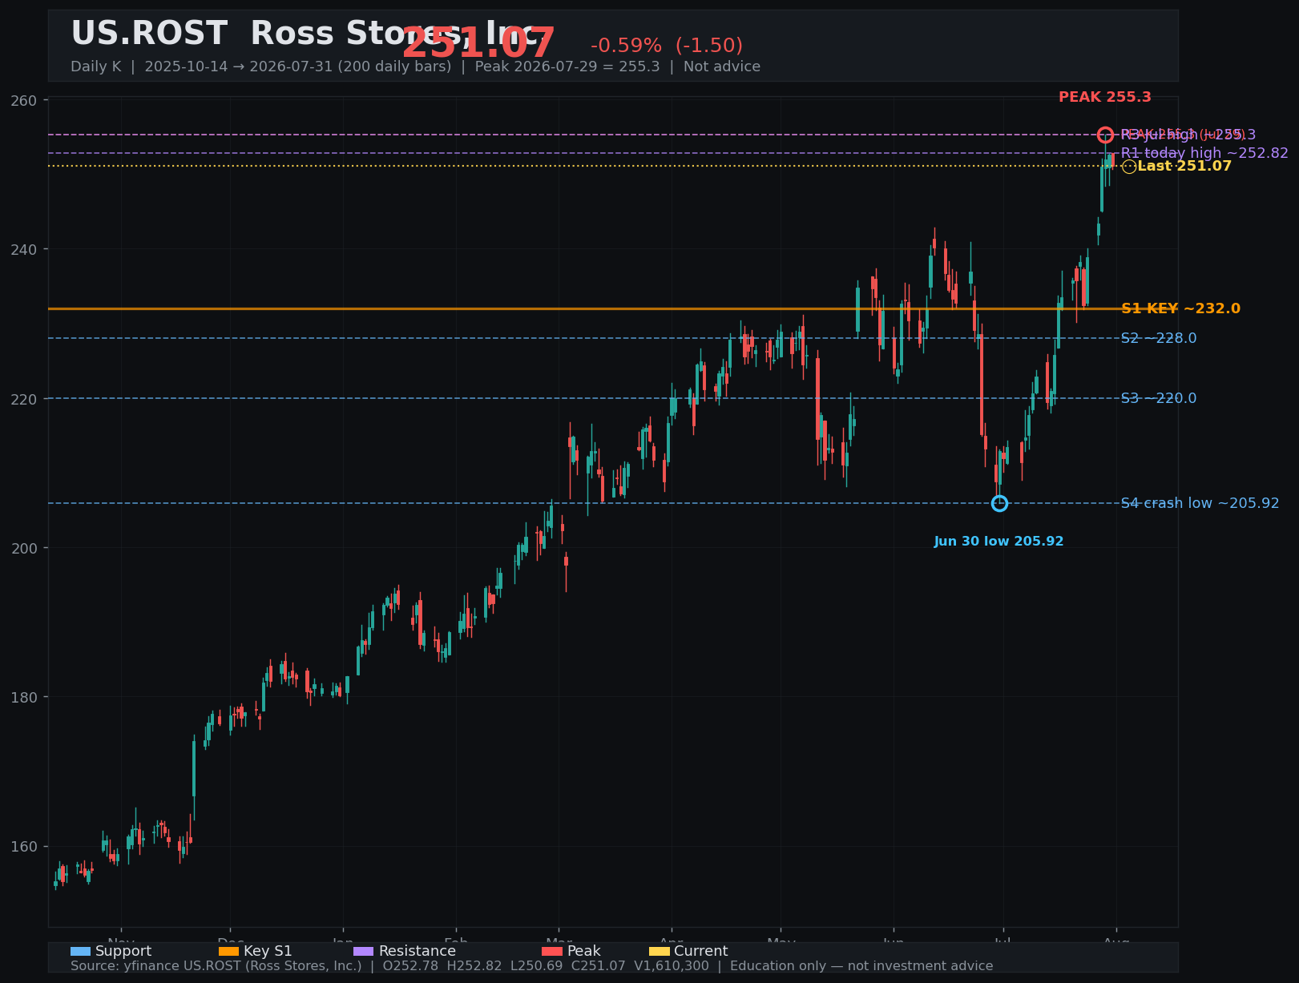Screen dimensions: 1299x983
Task: Click the blue Jun 30 low circle marker
Action: 999,503
